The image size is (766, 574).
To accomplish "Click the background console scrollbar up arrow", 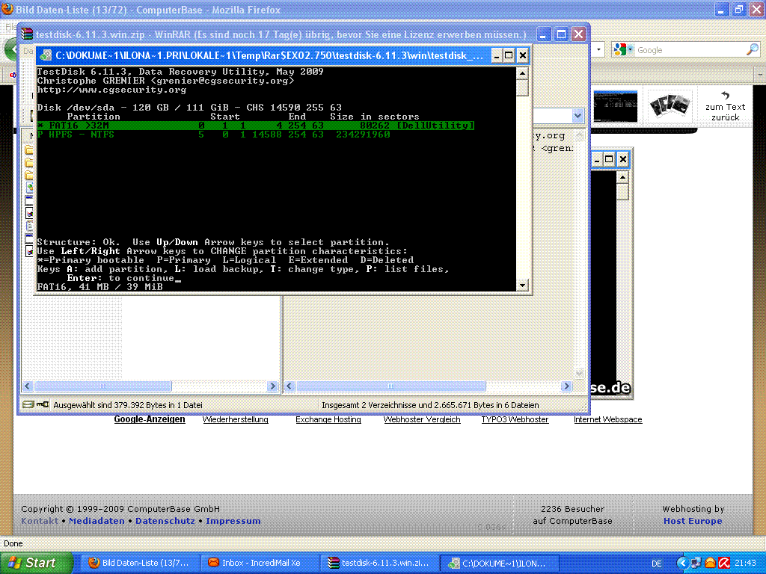I will pos(622,177).
